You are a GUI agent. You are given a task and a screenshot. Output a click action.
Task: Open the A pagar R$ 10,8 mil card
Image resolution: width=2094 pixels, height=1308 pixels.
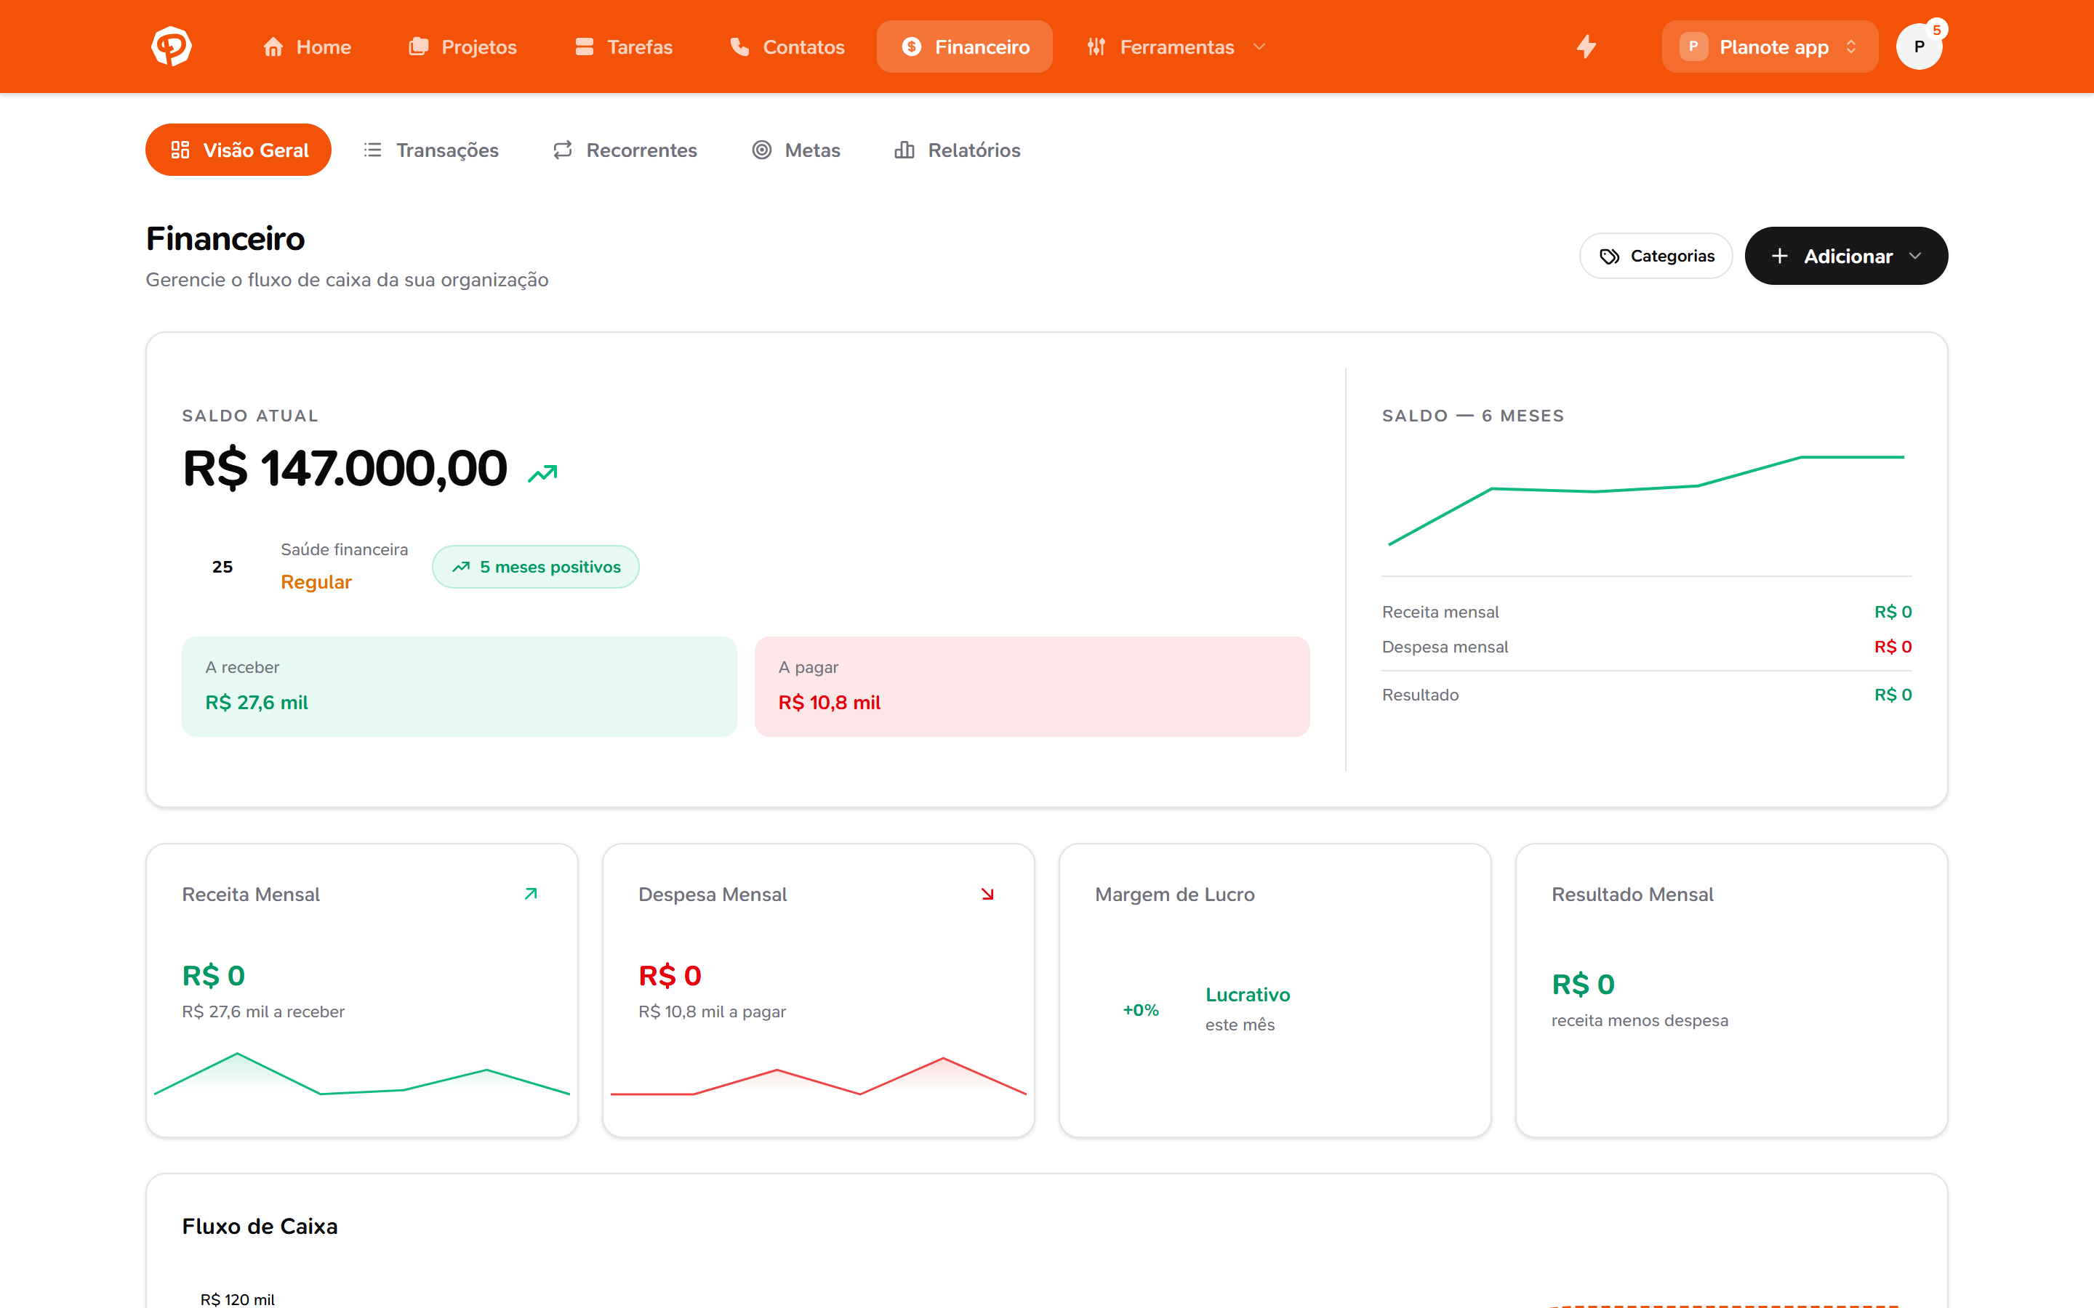point(1032,687)
